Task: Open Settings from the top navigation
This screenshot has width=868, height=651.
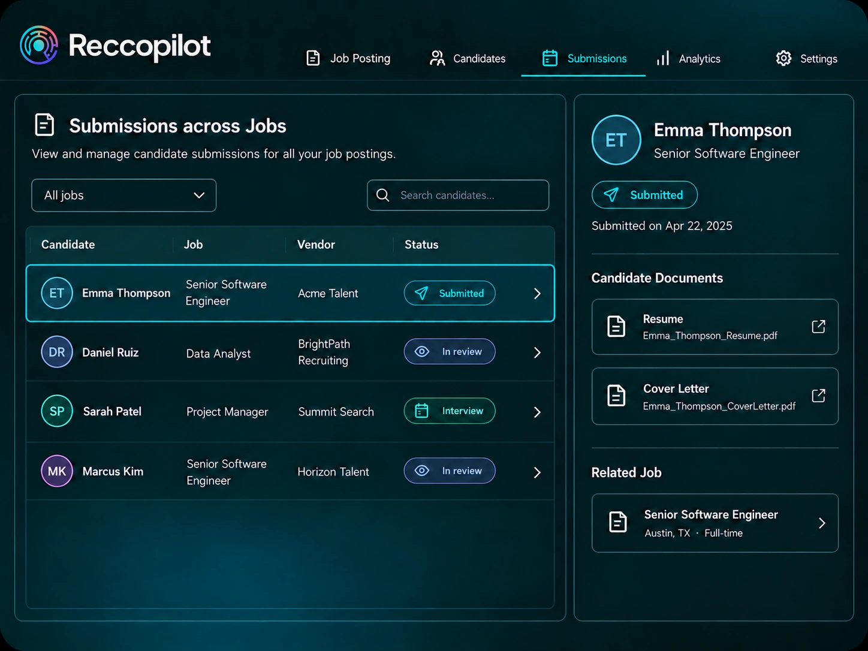Action: 807,58
